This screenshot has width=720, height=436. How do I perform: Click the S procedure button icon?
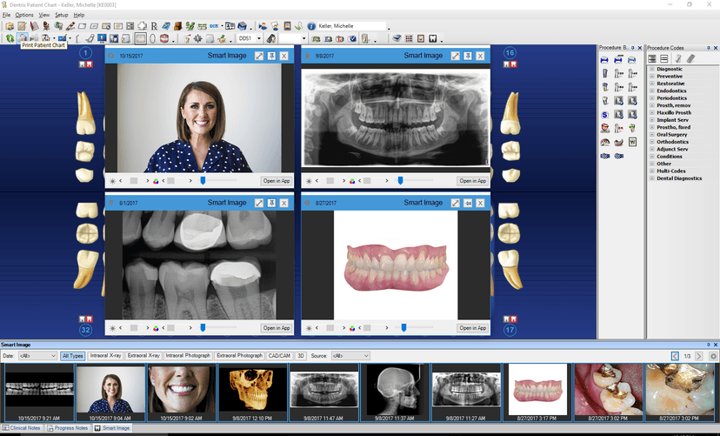(x=604, y=114)
